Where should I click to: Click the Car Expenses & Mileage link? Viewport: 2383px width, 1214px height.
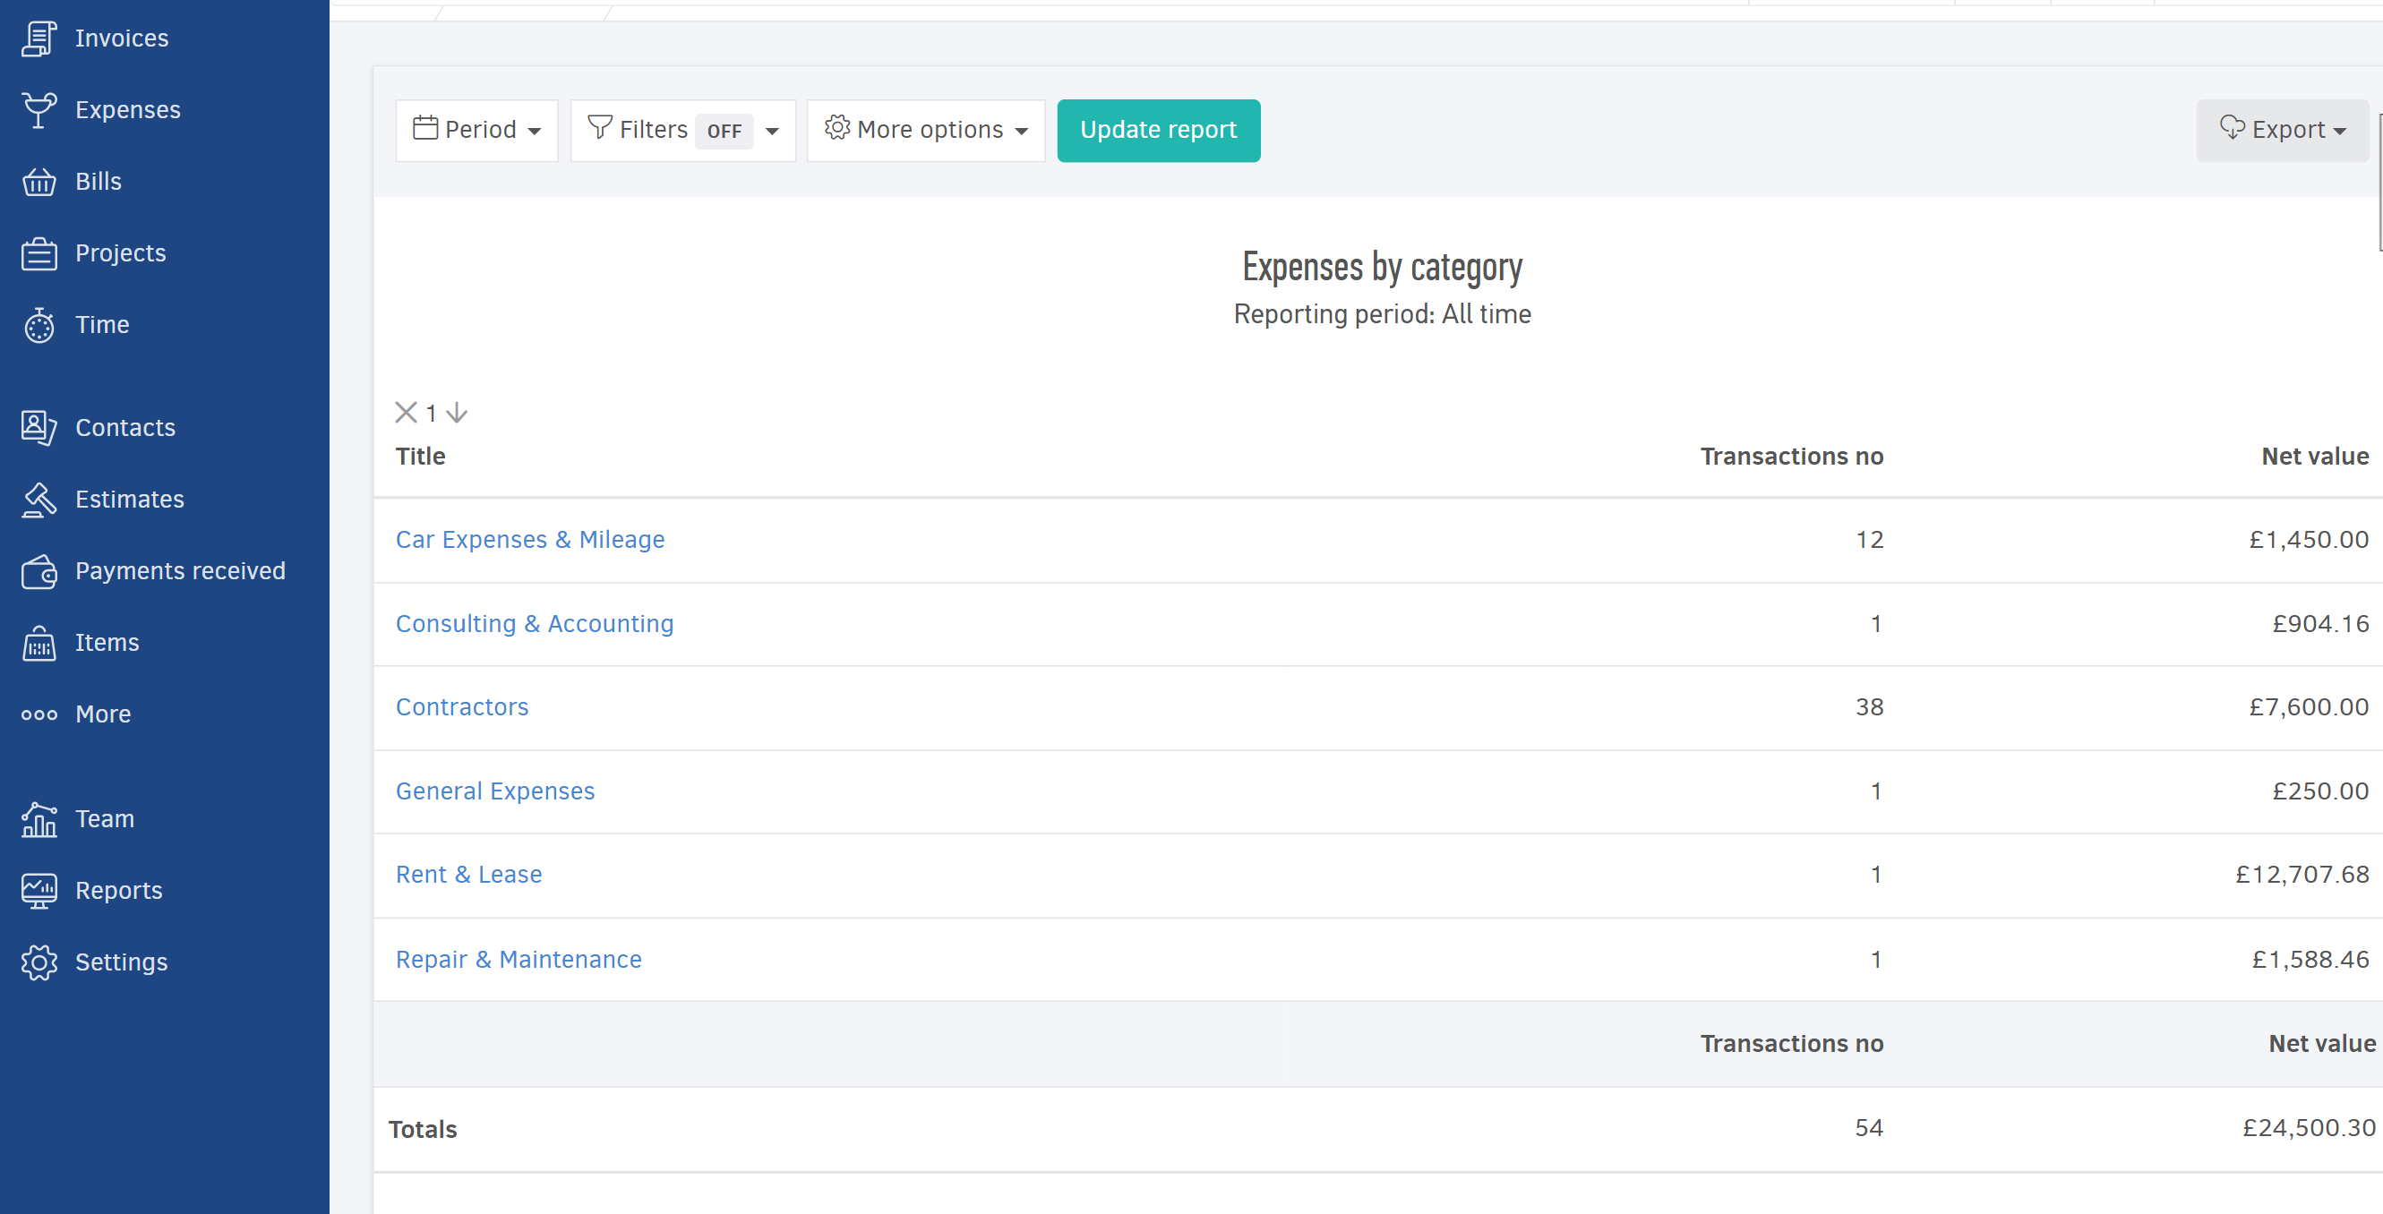(531, 539)
